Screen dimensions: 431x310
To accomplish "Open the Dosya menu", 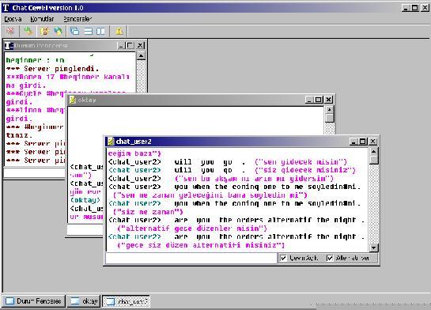I will (13, 19).
